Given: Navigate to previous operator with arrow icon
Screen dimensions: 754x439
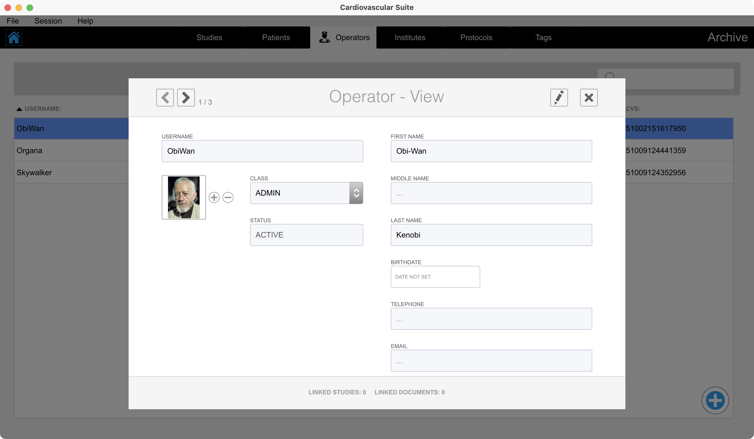Looking at the screenshot, I should (165, 98).
